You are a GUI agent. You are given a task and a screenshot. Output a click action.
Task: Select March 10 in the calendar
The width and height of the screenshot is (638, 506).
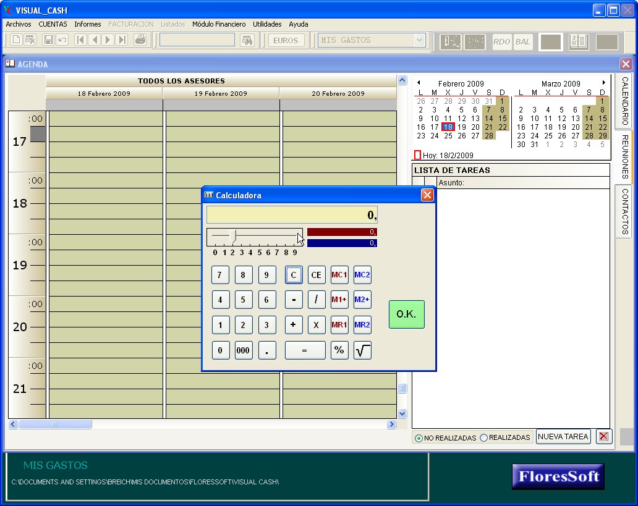535,119
